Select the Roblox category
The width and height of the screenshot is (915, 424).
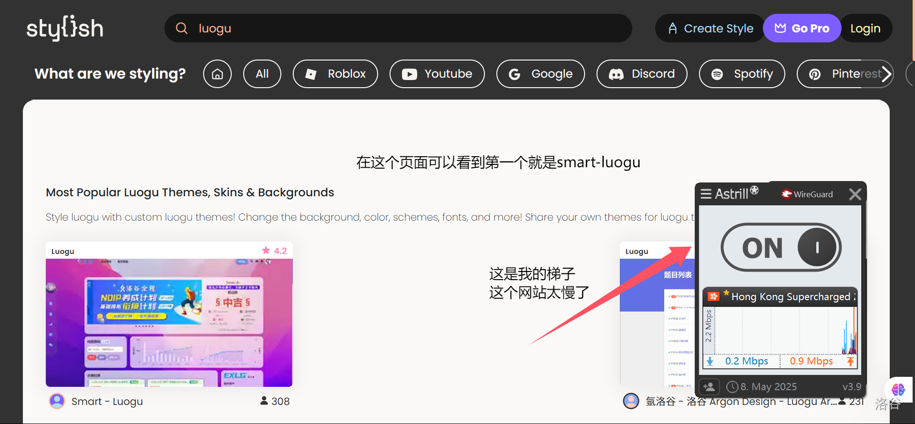335,74
